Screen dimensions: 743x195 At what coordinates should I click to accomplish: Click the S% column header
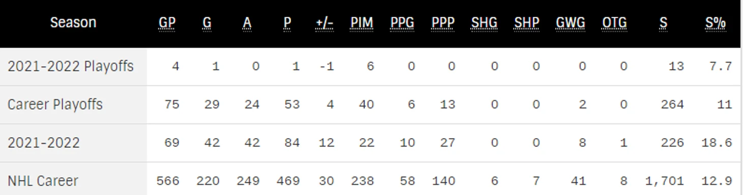(x=716, y=23)
